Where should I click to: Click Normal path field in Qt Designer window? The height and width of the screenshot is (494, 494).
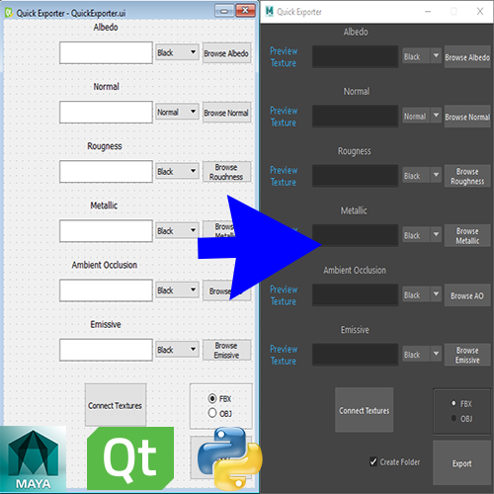106,113
